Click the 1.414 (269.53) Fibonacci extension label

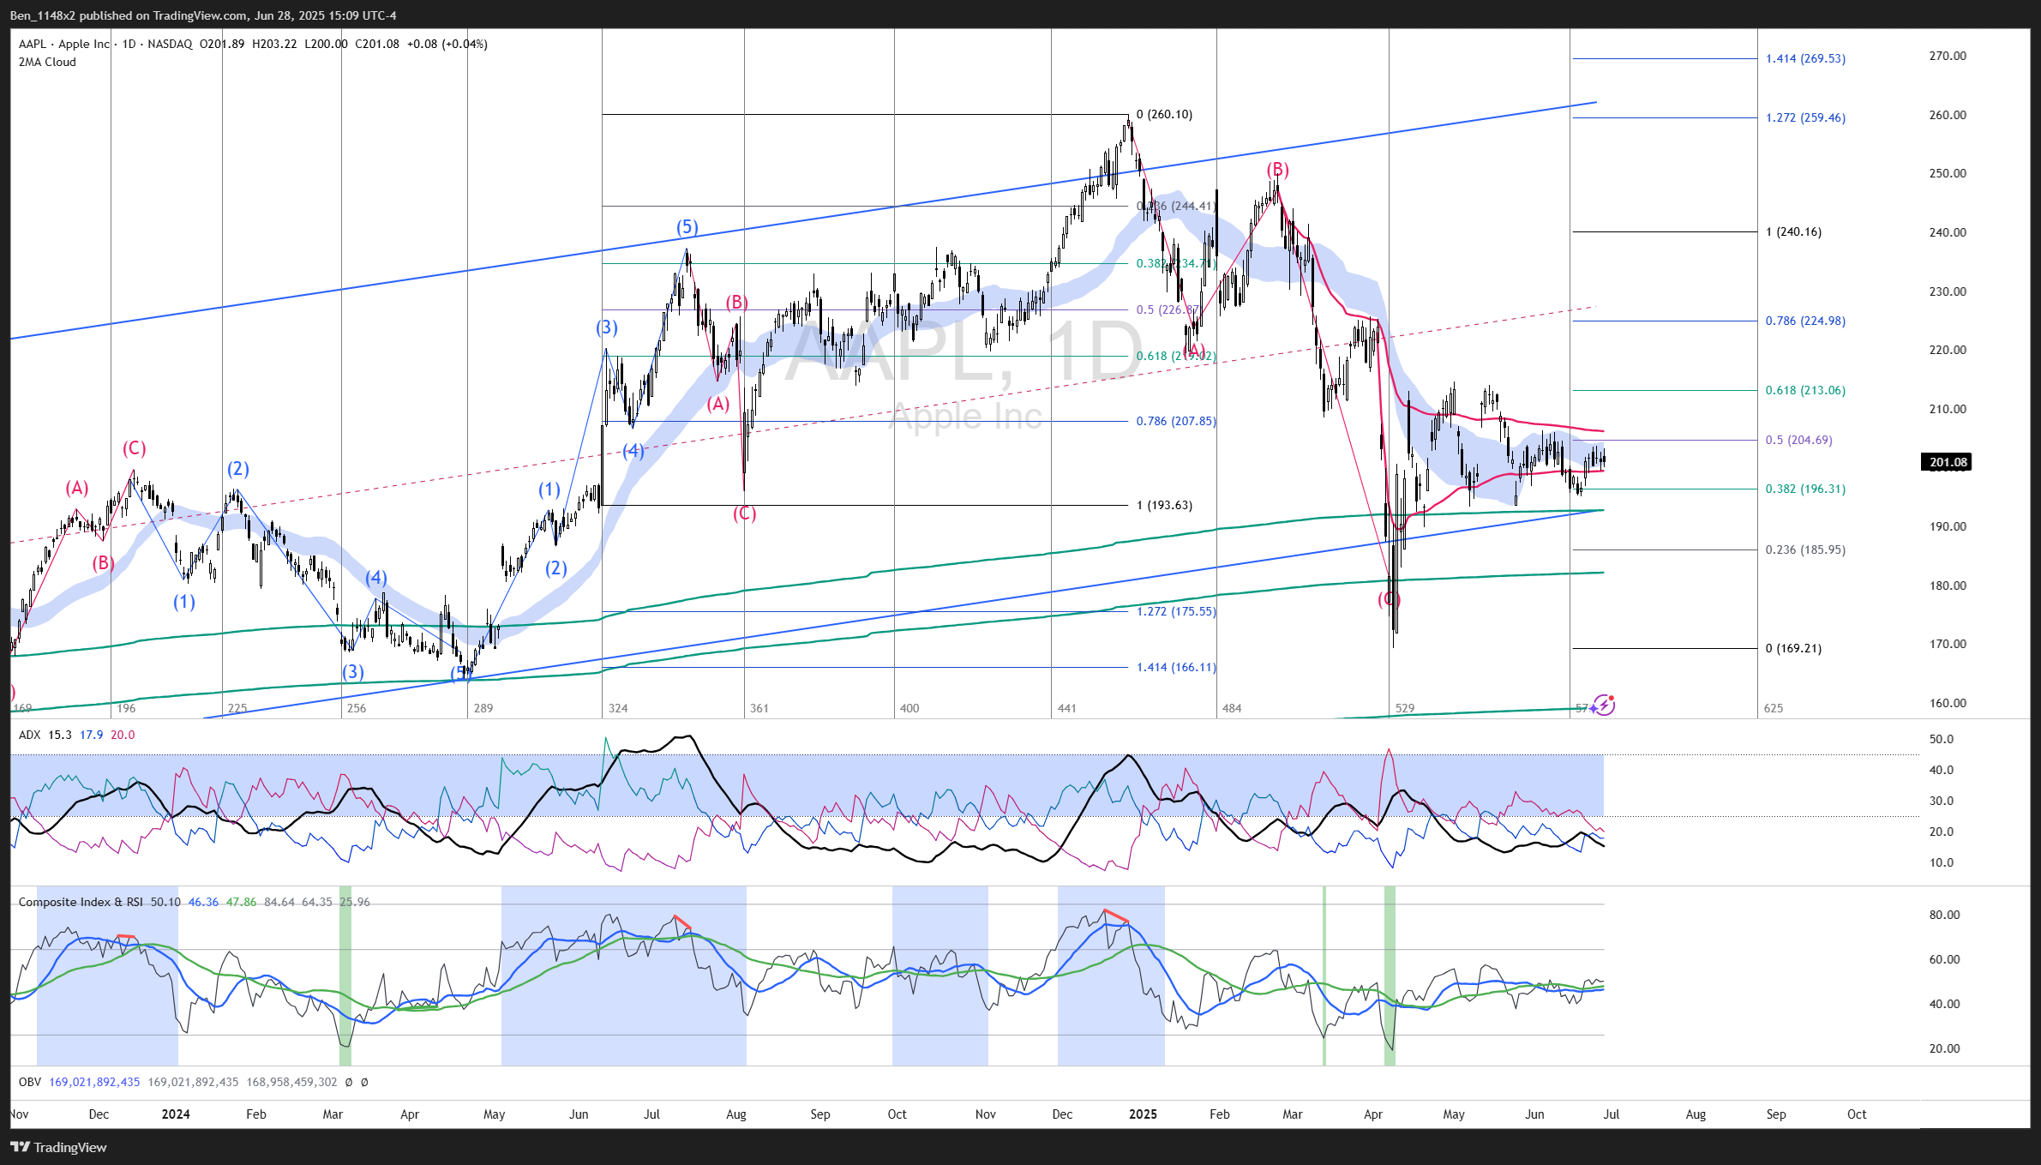click(1805, 58)
